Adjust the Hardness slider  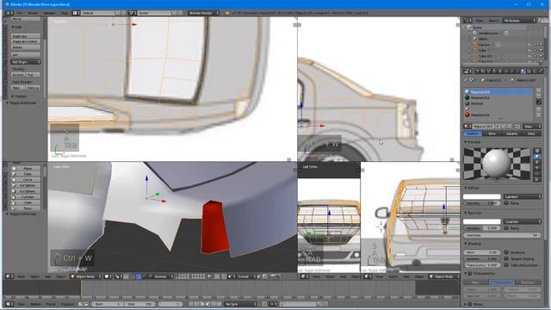click(502, 235)
